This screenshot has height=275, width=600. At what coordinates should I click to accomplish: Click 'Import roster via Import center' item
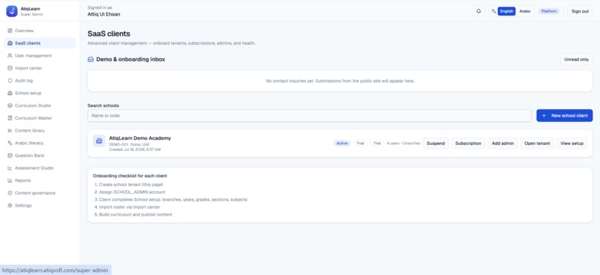coord(130,207)
